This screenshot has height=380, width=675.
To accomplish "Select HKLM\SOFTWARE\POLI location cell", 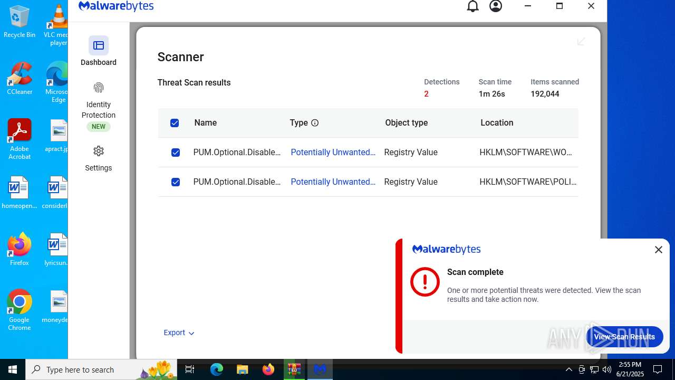I will tap(528, 182).
